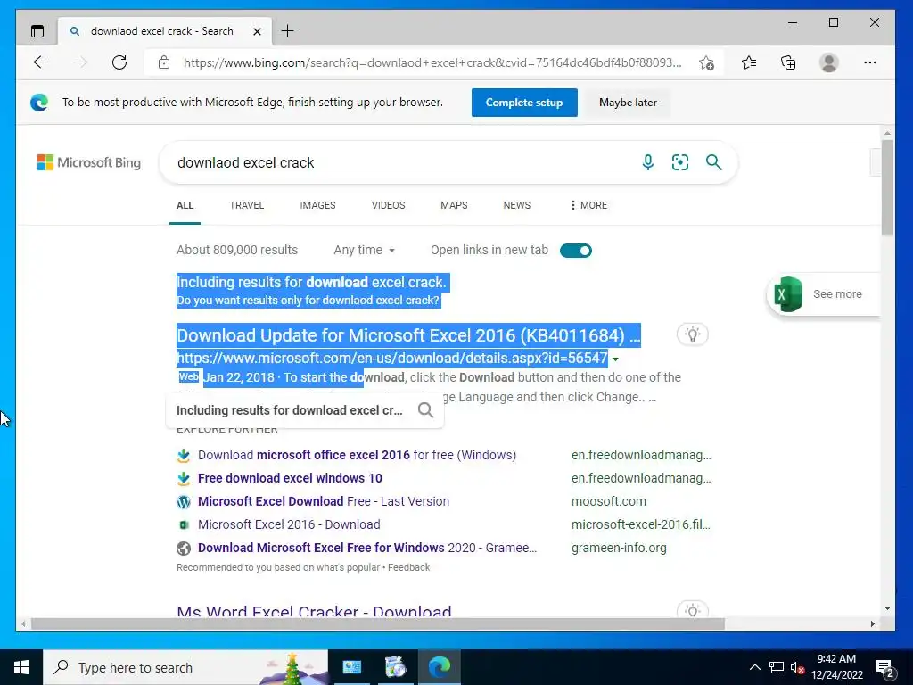Click the Complete setup button
913x685 pixels.
(x=524, y=103)
